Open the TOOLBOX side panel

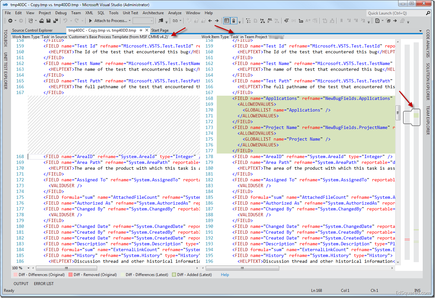pos(5,38)
